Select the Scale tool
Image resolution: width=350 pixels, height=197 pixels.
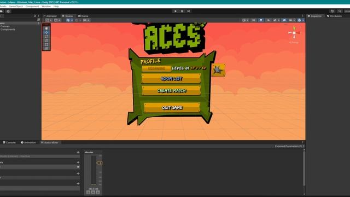[46, 40]
